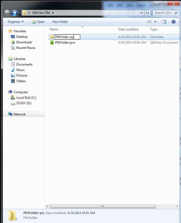Click date 4/24/2014 10:44 AM cell
The height and width of the screenshot is (223, 181).
click(132, 42)
